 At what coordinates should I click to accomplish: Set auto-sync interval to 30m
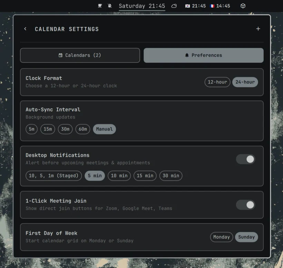(x=65, y=129)
